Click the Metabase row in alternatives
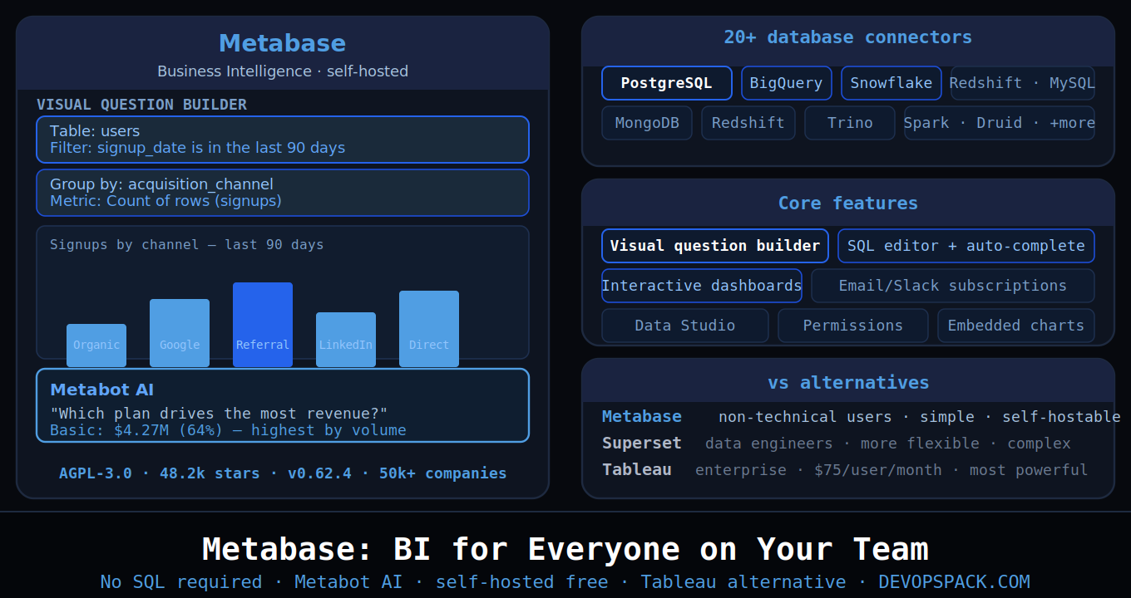Viewport: 1131px width, 598px height. 862,417
